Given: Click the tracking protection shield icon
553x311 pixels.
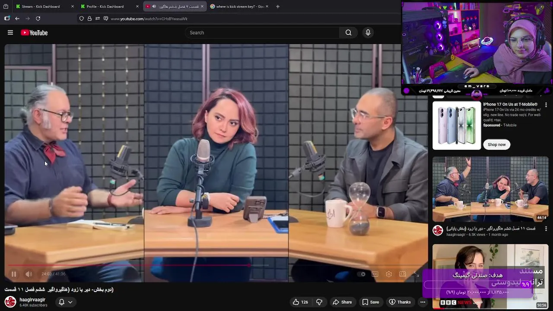Looking at the screenshot, I should coord(81,19).
